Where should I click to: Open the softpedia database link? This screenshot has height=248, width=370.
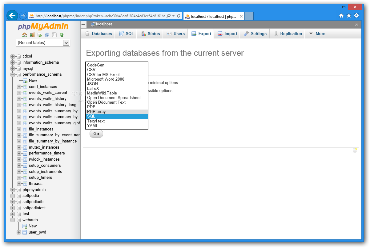tap(31, 196)
